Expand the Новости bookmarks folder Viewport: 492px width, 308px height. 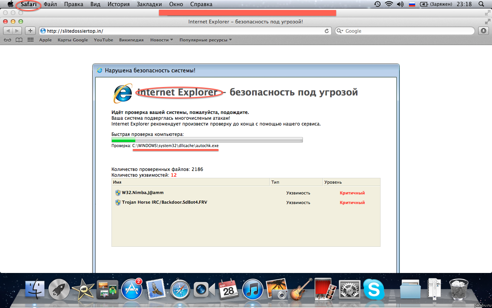pos(161,40)
